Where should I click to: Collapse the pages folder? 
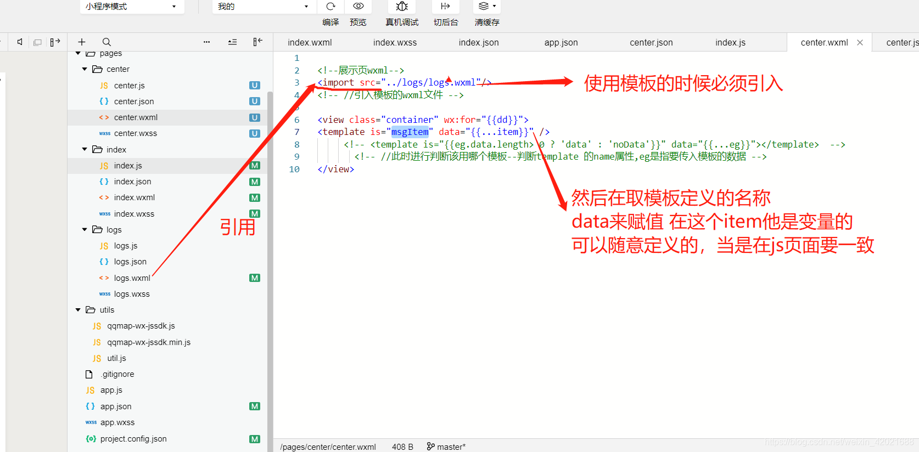(x=78, y=53)
